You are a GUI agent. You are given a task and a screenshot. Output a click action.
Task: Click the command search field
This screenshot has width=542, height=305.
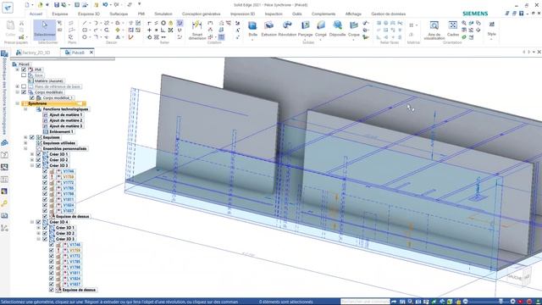pyautogui.click(x=365, y=302)
